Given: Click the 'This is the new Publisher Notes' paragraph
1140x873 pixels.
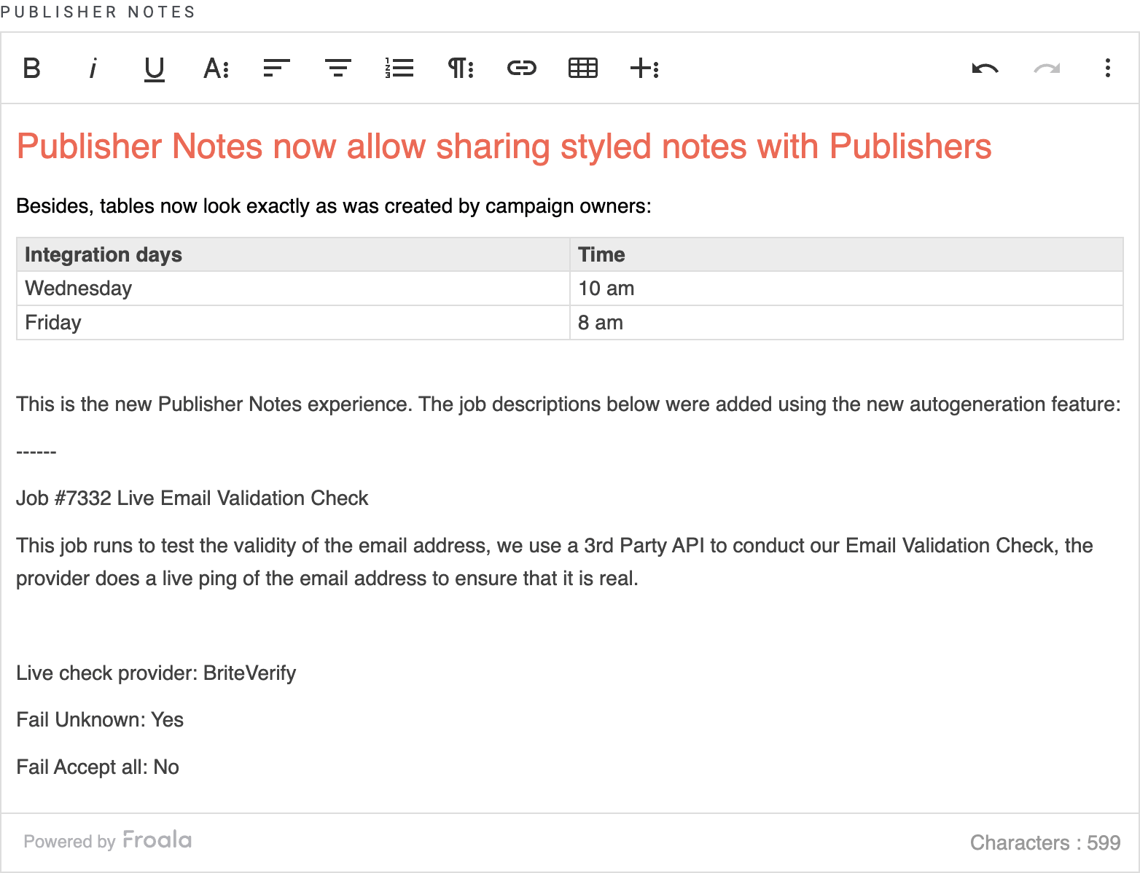Looking at the screenshot, I should point(569,404).
